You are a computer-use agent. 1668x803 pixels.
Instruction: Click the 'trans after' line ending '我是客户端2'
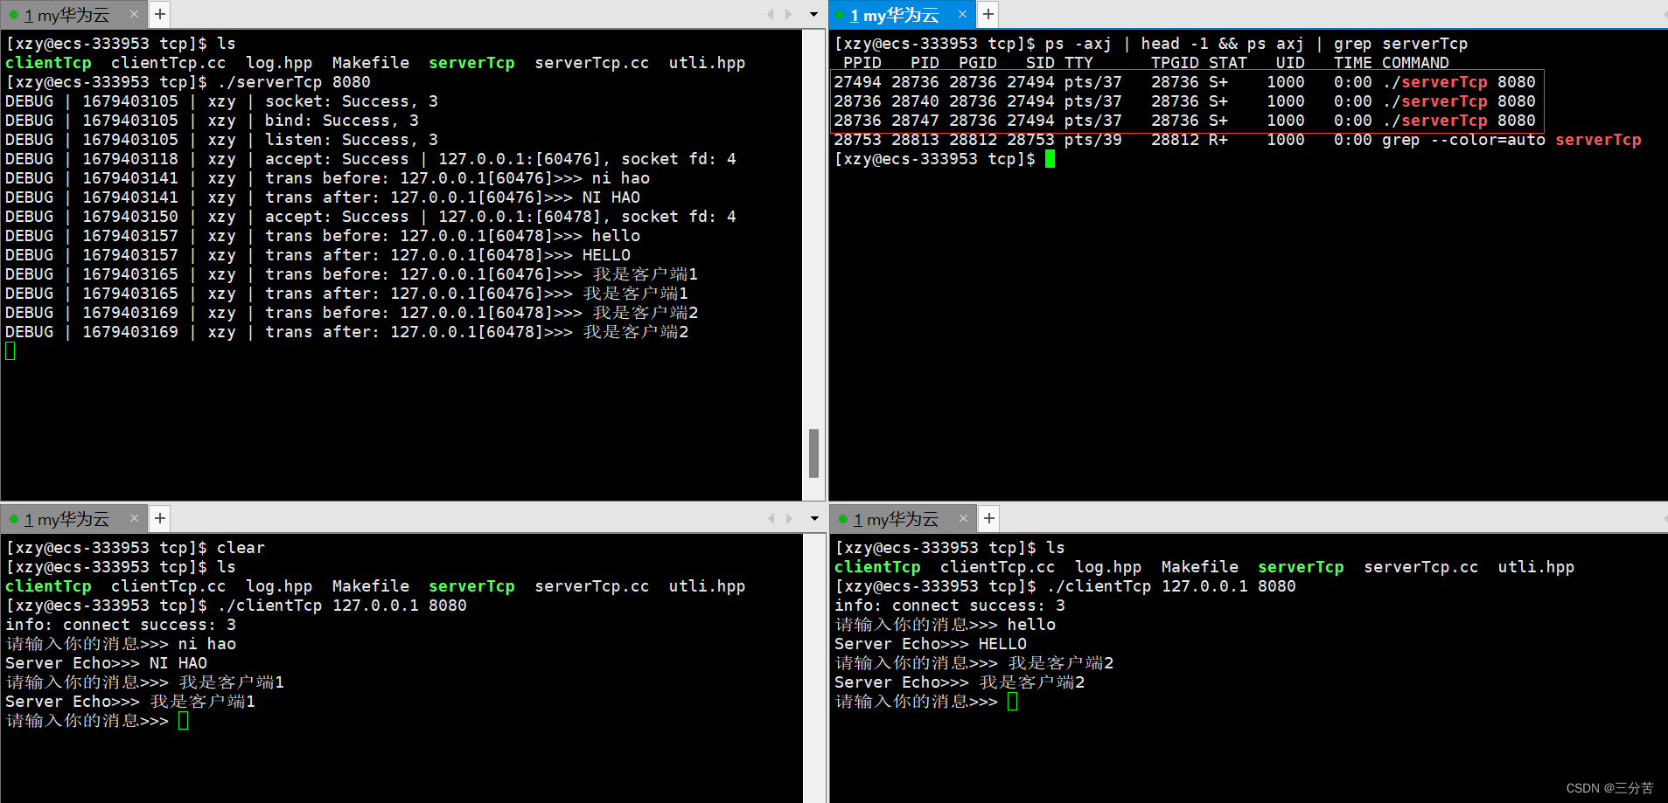347,332
